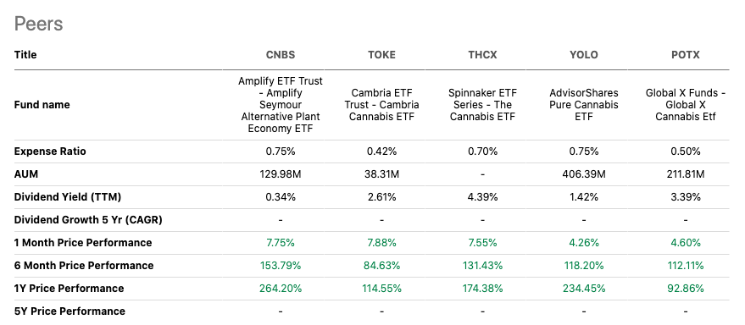Click THCX dividend yield 4.39%
This screenshot has width=745, height=325.
click(x=482, y=197)
